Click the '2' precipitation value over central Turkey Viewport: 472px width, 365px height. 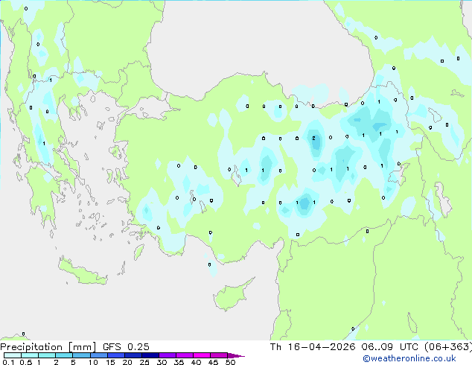point(313,139)
